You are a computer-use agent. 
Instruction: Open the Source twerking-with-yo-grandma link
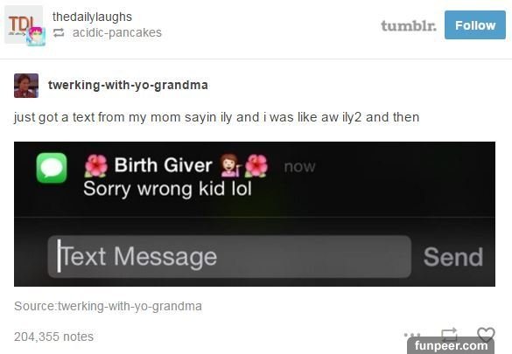pos(108,306)
